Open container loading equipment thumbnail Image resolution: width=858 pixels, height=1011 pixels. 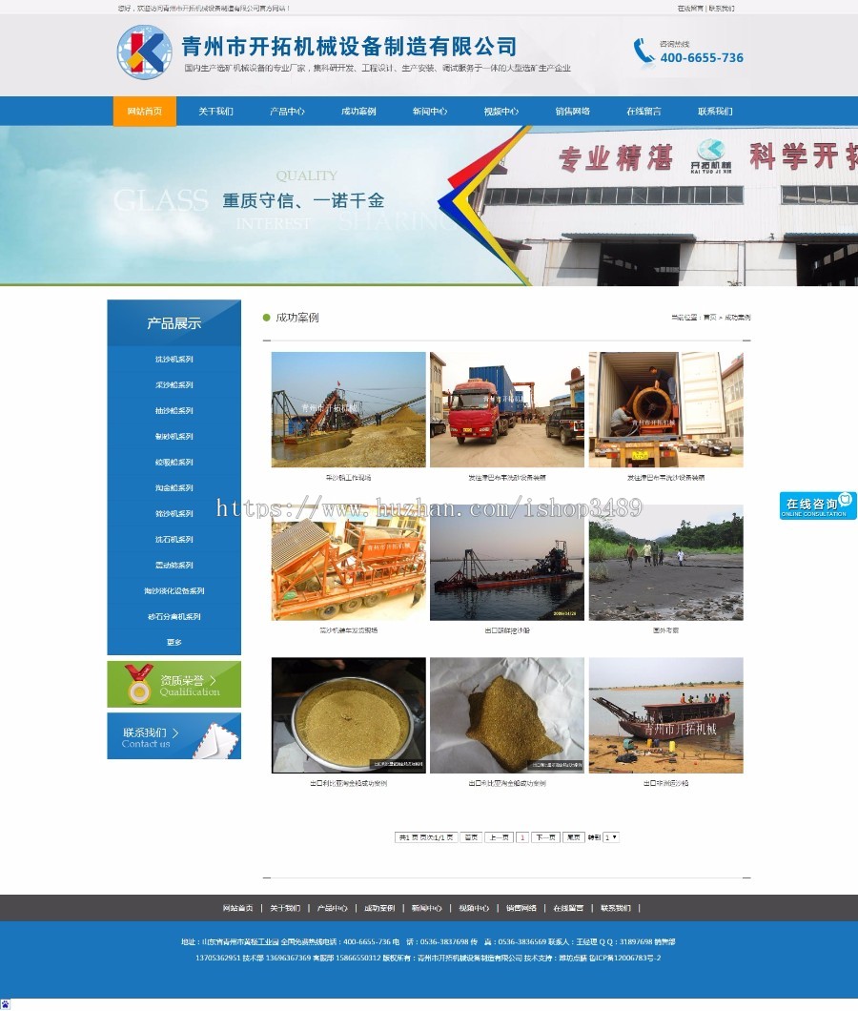point(665,409)
